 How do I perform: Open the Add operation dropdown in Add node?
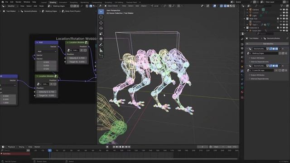[47, 51]
